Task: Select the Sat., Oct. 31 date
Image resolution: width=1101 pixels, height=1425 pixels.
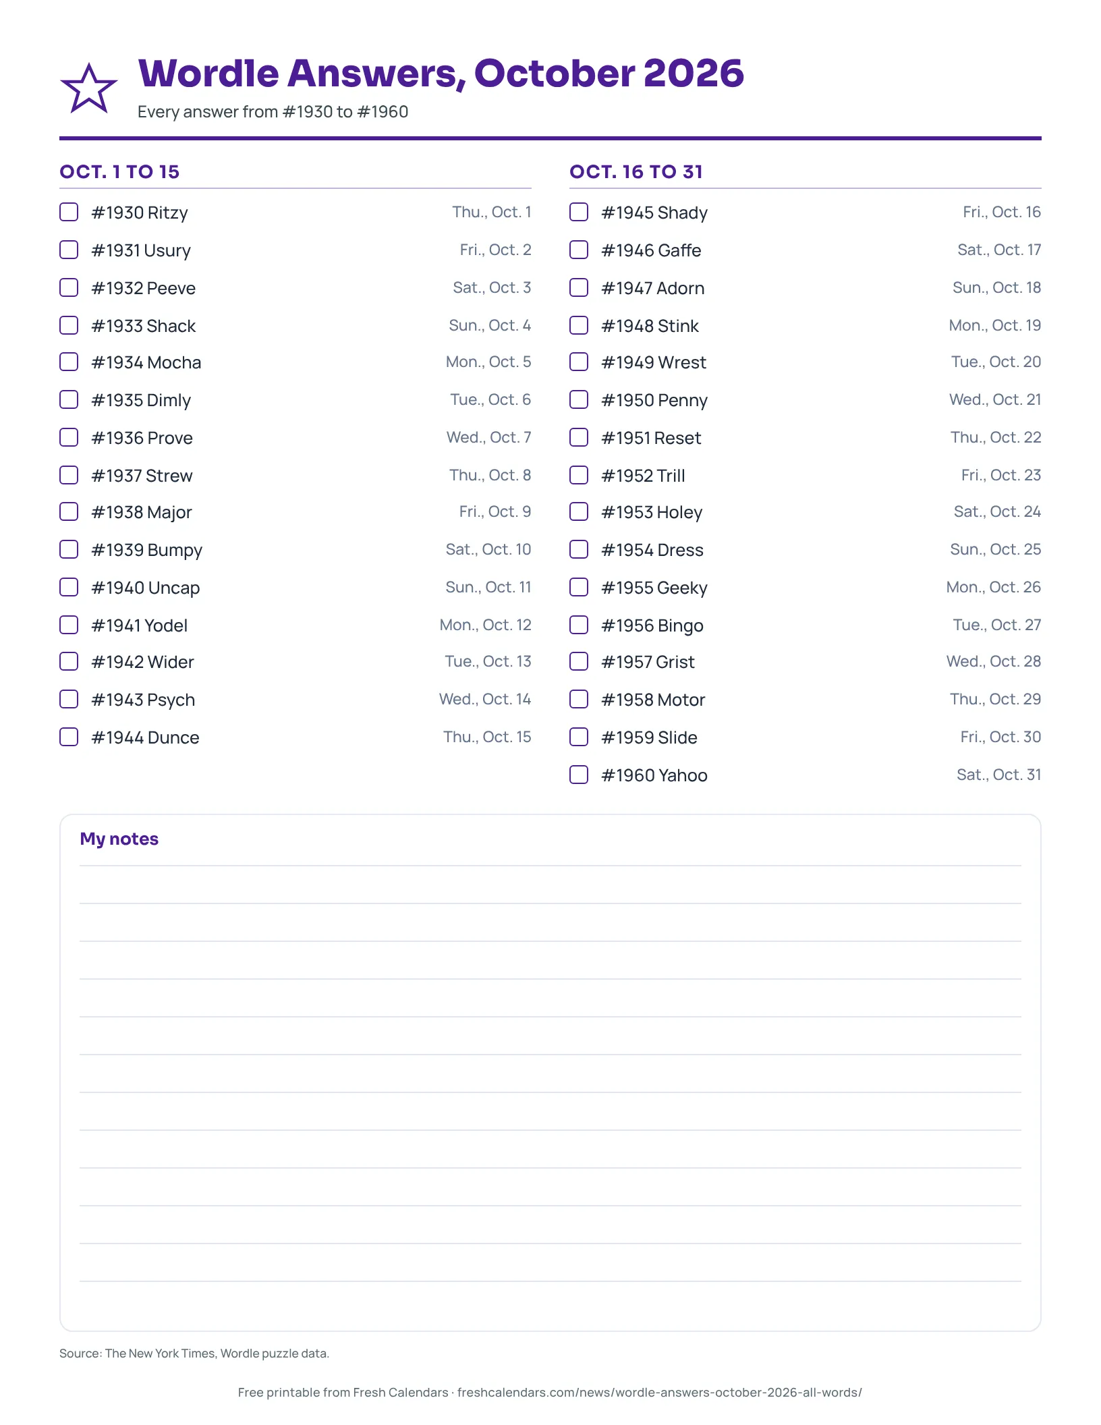Action: 998,775
